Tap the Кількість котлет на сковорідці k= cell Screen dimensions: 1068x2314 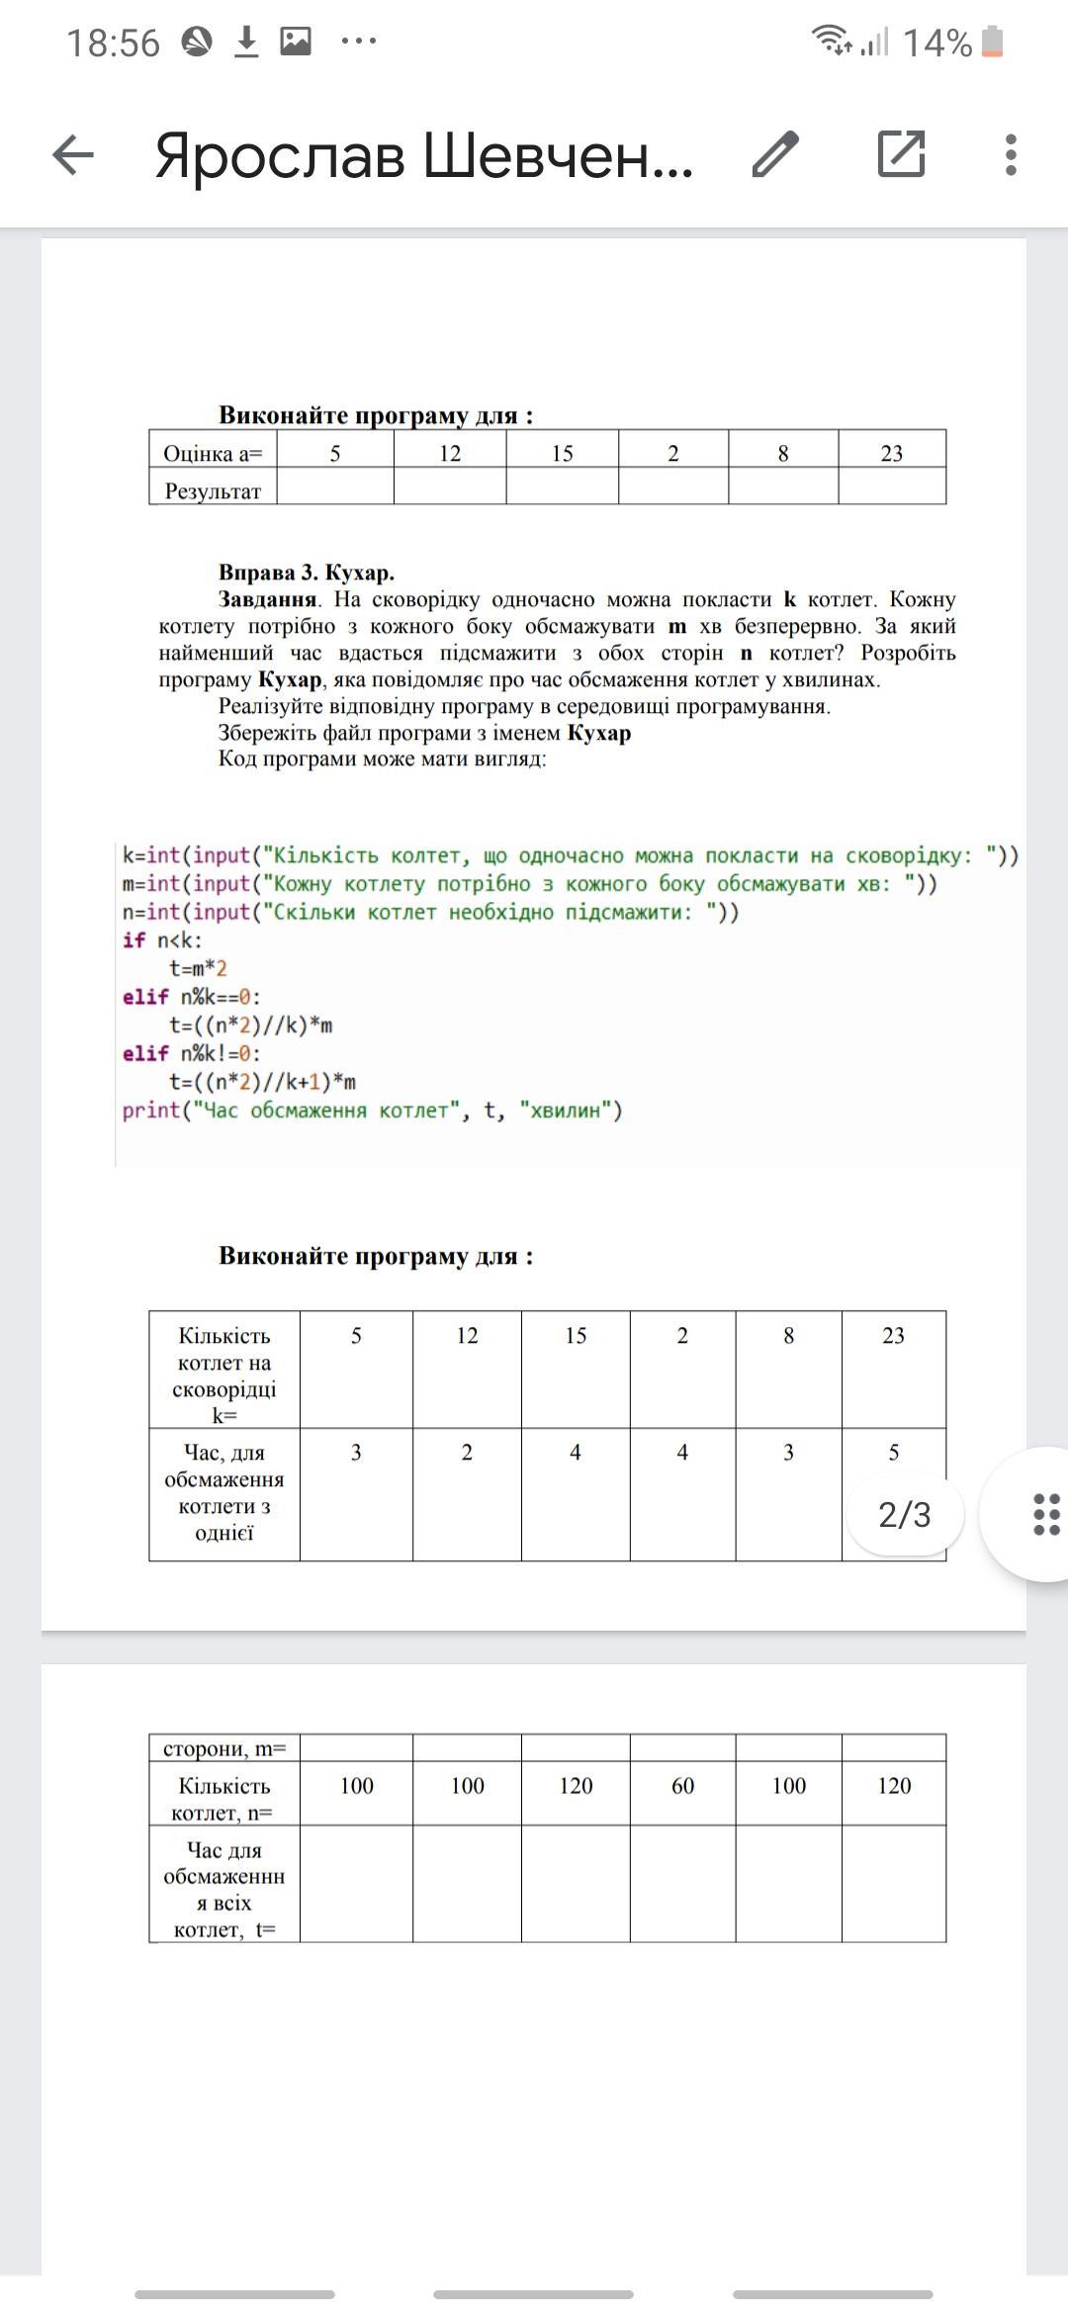[224, 1371]
